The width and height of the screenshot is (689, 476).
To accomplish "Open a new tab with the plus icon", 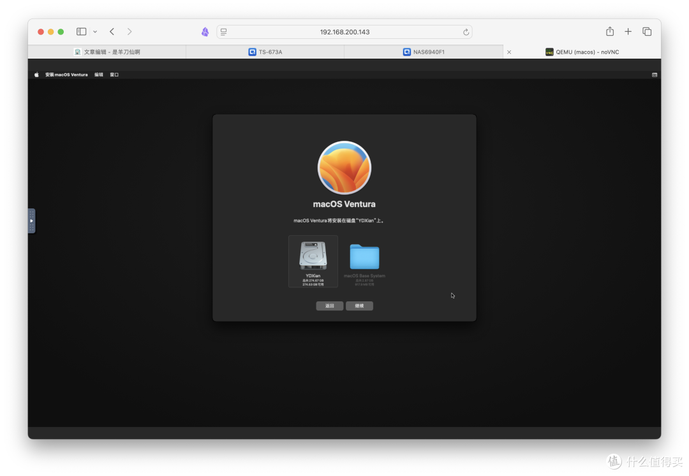I will (628, 31).
